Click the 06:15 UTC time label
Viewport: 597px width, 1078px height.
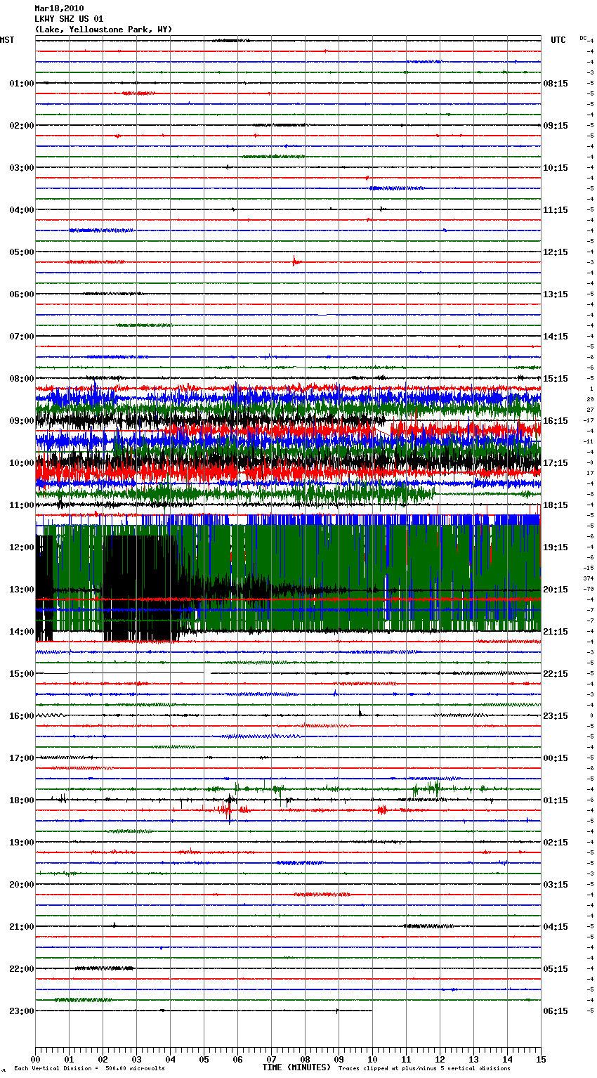pyautogui.click(x=556, y=1011)
